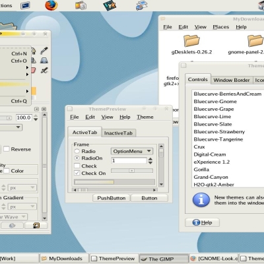Launch the terminal from the top panel

pos(25,5)
